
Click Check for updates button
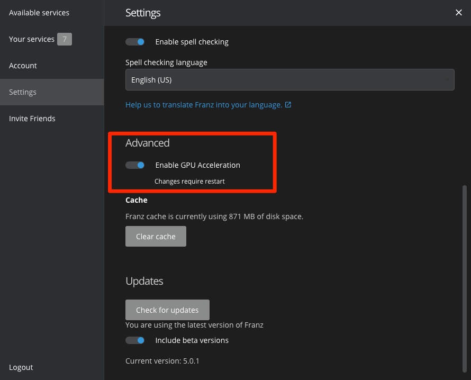tap(167, 310)
